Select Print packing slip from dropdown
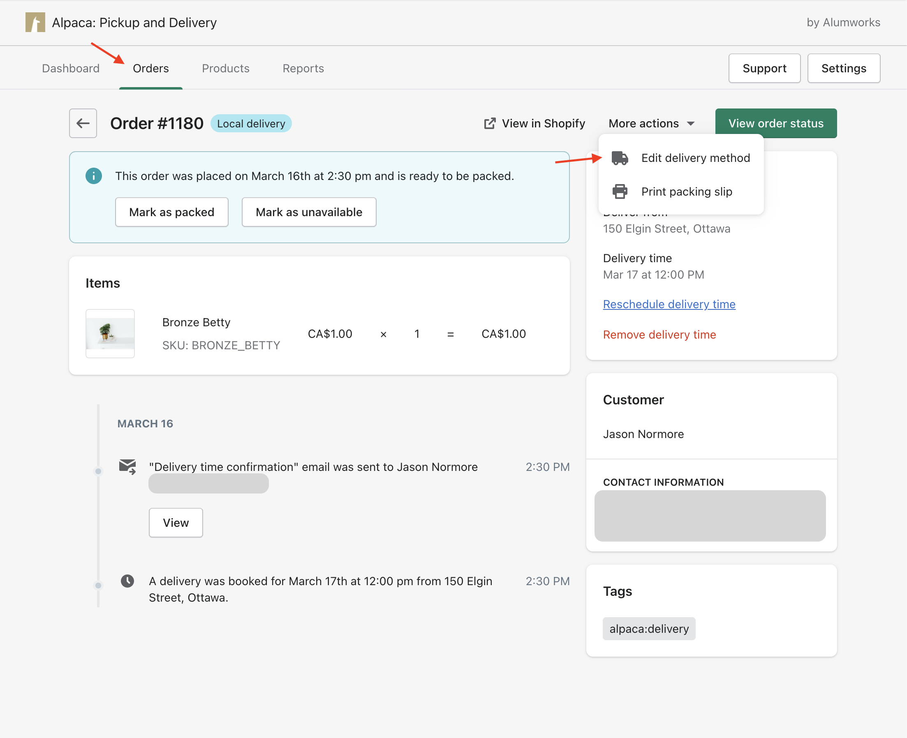907x738 pixels. click(686, 191)
